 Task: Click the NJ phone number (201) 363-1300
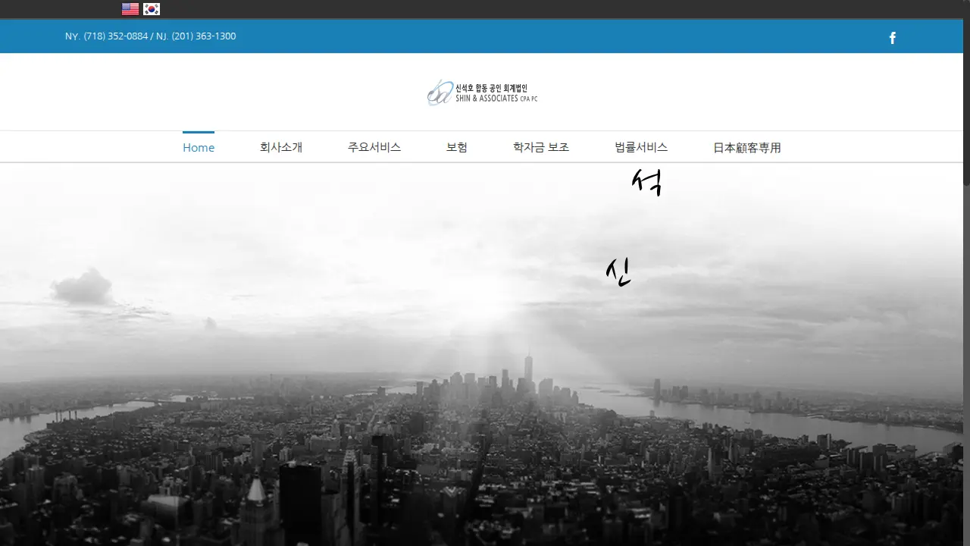(204, 36)
